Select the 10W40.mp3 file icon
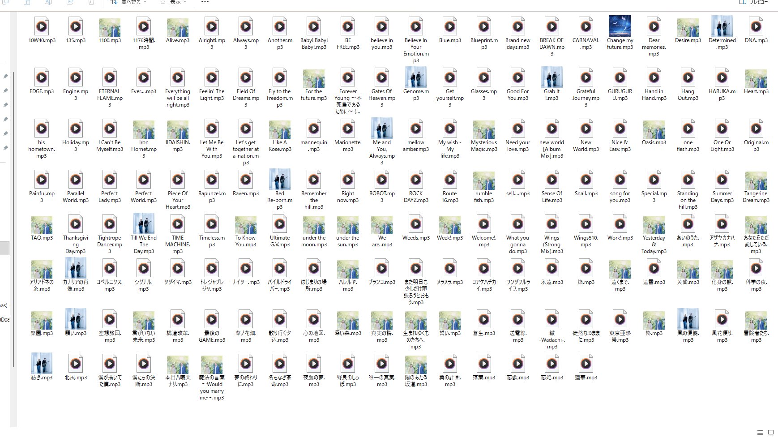The width and height of the screenshot is (778, 438). click(x=42, y=26)
